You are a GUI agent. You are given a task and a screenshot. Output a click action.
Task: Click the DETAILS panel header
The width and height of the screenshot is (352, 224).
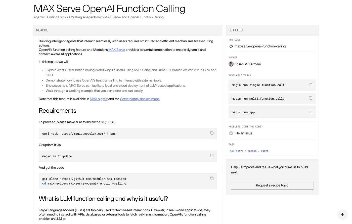coord(272,30)
